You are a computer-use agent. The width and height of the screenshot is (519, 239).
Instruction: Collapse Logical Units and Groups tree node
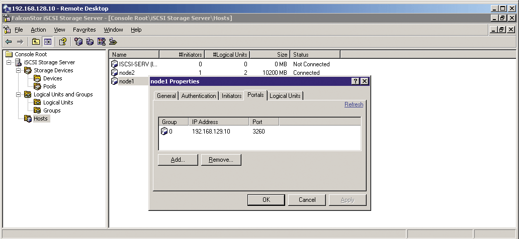18,94
